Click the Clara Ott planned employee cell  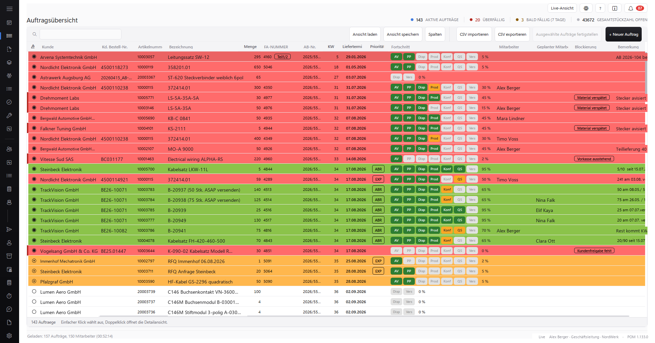pyautogui.click(x=545, y=241)
